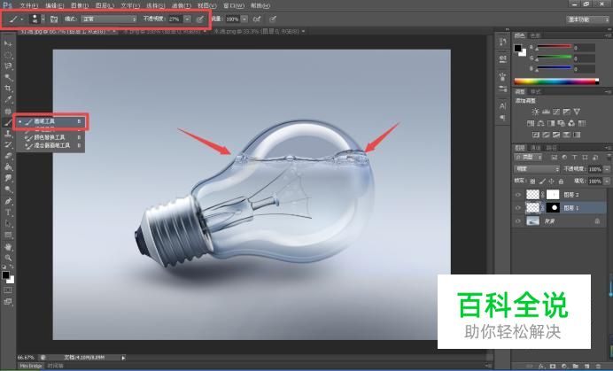The height and width of the screenshot is (371, 613).
Task: Open the 文件(F) menu
Action: coord(28,6)
